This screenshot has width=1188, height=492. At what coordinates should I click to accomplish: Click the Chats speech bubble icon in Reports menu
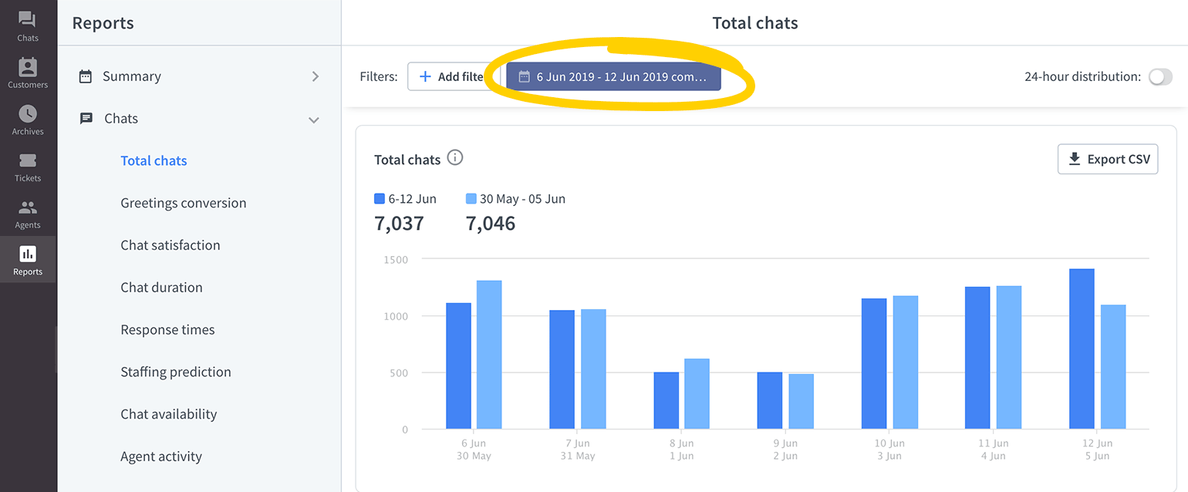(86, 119)
